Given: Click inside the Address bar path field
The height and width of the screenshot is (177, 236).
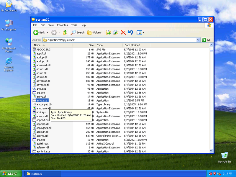Looking at the screenshot, I should click(120, 40).
